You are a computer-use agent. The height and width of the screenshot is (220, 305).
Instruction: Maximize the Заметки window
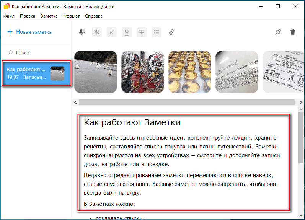(x=278, y=6)
